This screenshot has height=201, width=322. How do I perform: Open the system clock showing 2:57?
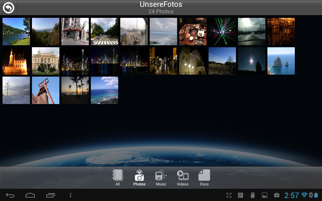292,195
